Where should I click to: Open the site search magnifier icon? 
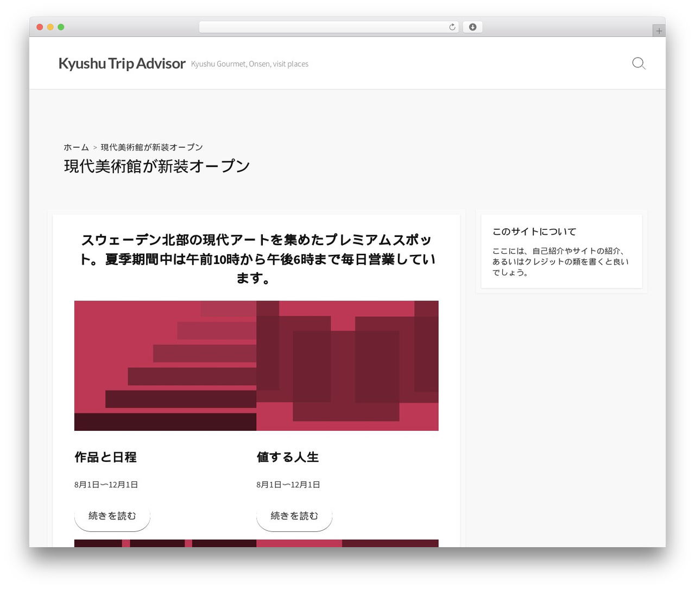point(639,64)
